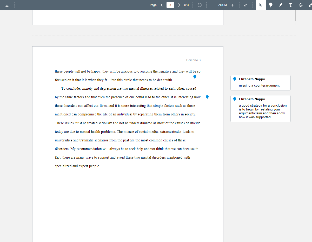Download the document with the download icon
The width and height of the screenshot is (312, 242).
click(x=7, y=5)
